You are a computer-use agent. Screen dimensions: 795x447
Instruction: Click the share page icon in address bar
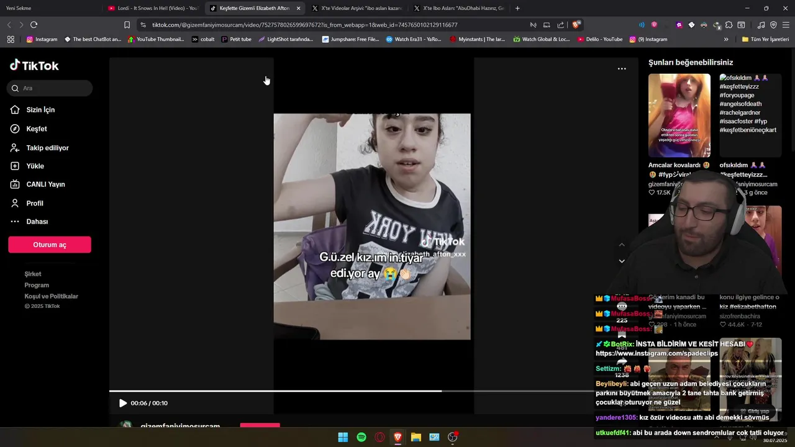(x=561, y=25)
